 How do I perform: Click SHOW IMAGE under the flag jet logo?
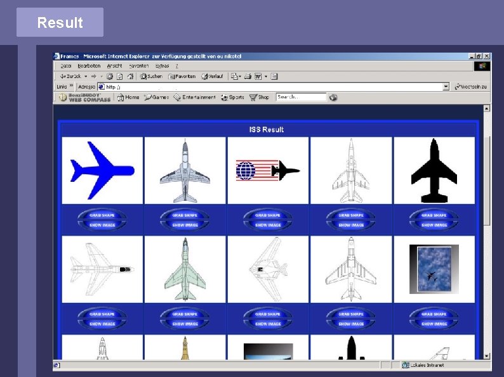tap(268, 225)
